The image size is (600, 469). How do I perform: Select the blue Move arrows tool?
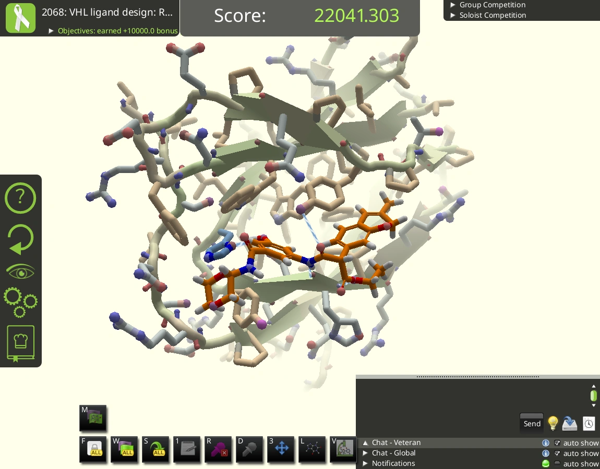point(281,449)
